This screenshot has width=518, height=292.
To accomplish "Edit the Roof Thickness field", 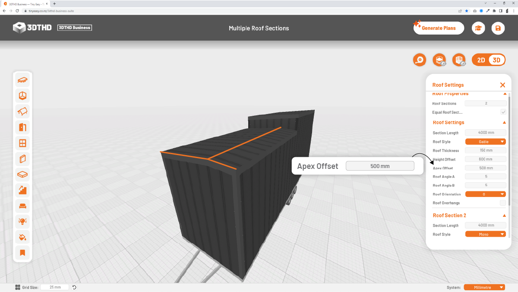I will coord(486,150).
